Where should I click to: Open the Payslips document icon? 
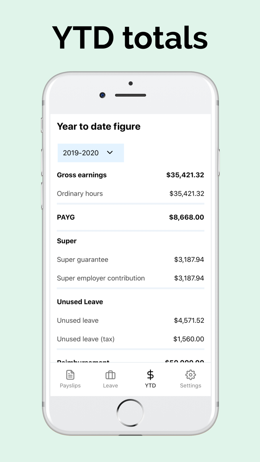(x=70, y=375)
